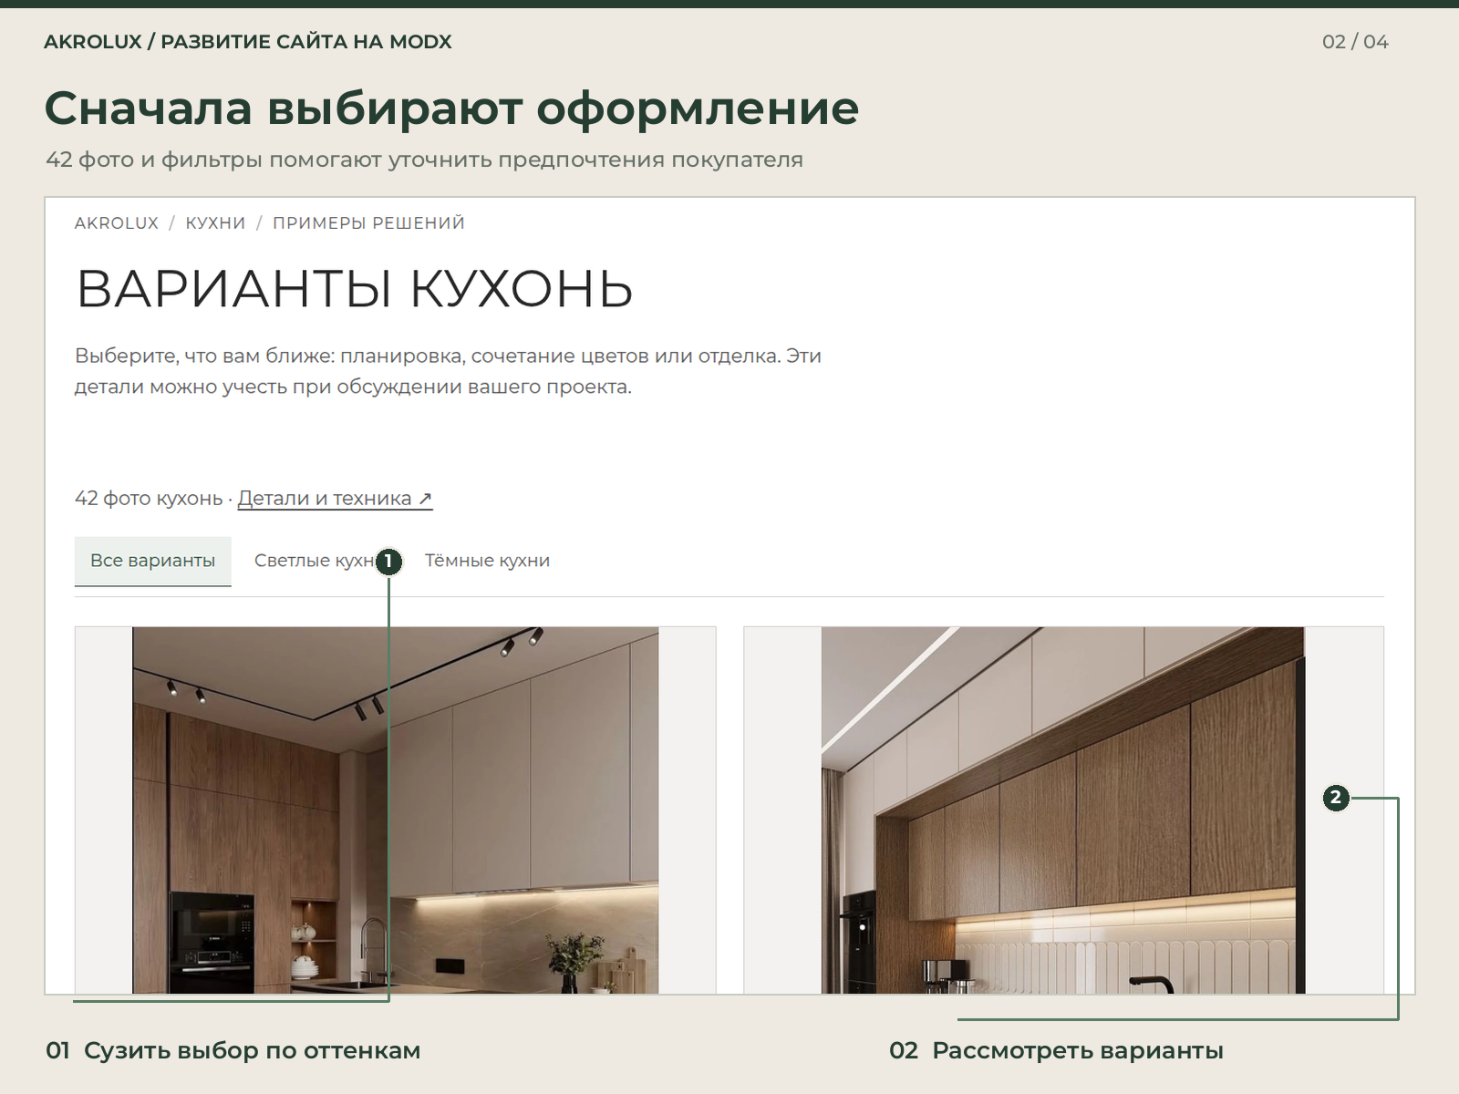The width and height of the screenshot is (1459, 1094).
Task: Click the ВАРИАНТЫ КУХОНЬ heading
Action: pyautogui.click(x=354, y=289)
